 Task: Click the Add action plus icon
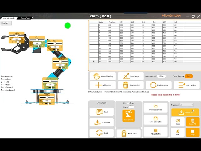(98, 85)
